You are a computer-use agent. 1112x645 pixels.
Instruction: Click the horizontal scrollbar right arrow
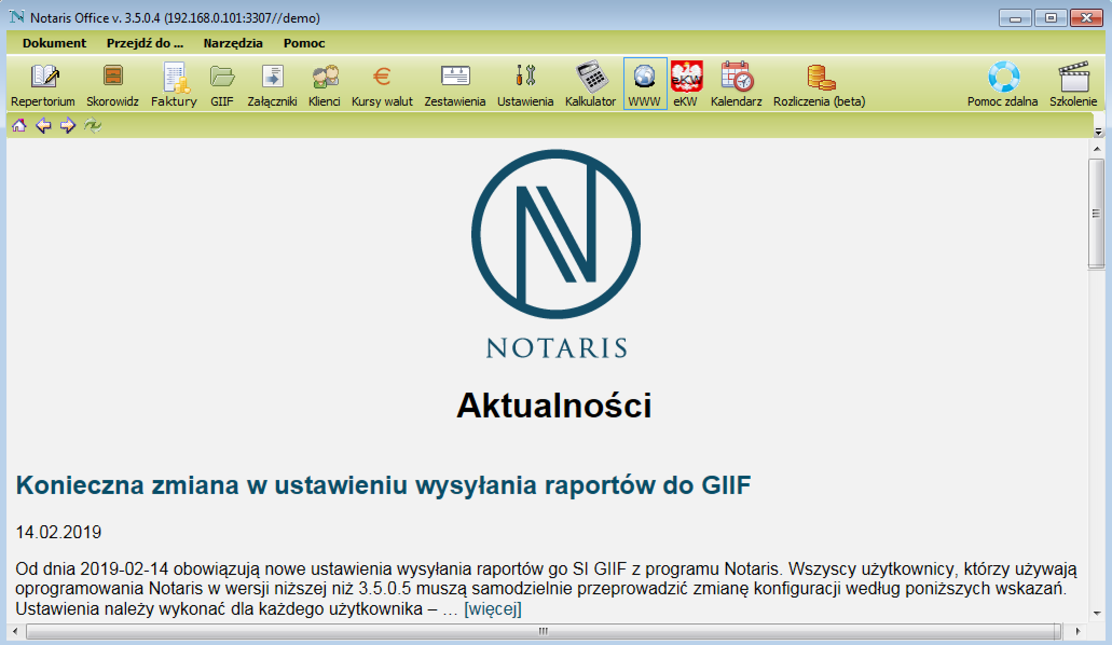pyautogui.click(x=1077, y=631)
